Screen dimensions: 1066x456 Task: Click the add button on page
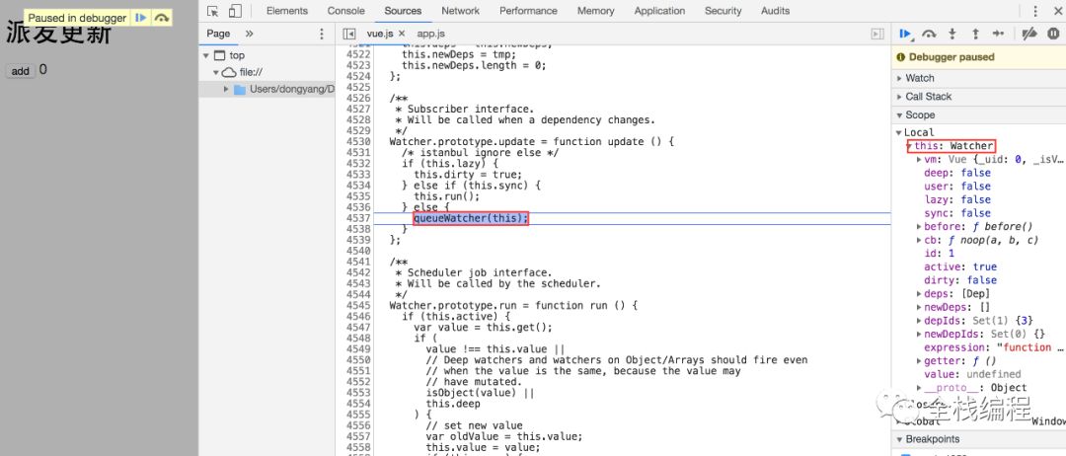(x=21, y=71)
